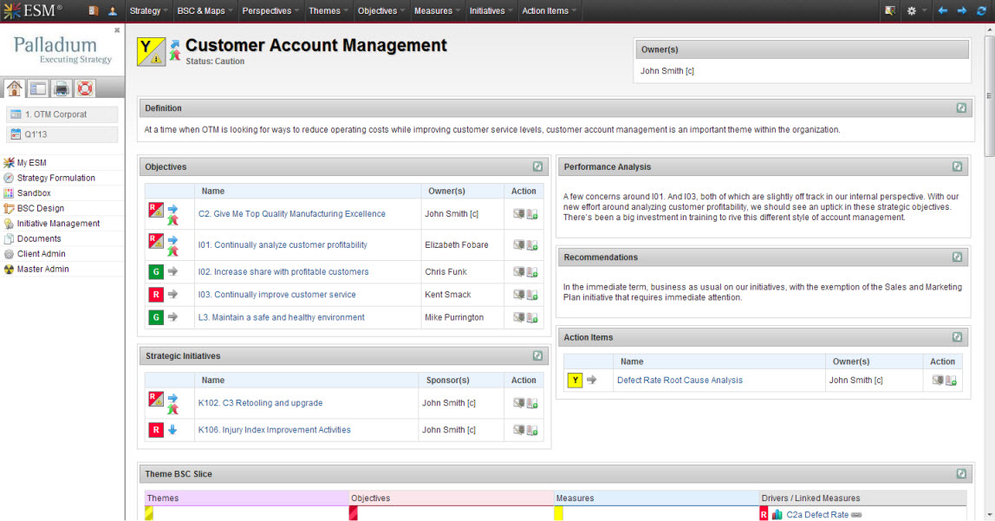Open the BSC & Maps menu
Image resolution: width=995 pixels, height=521 pixels.
(205, 10)
